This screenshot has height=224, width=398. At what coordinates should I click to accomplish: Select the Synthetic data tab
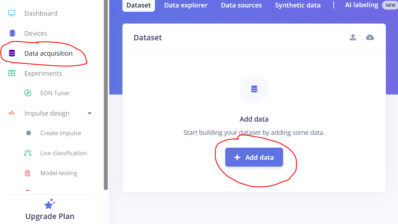pyautogui.click(x=298, y=5)
